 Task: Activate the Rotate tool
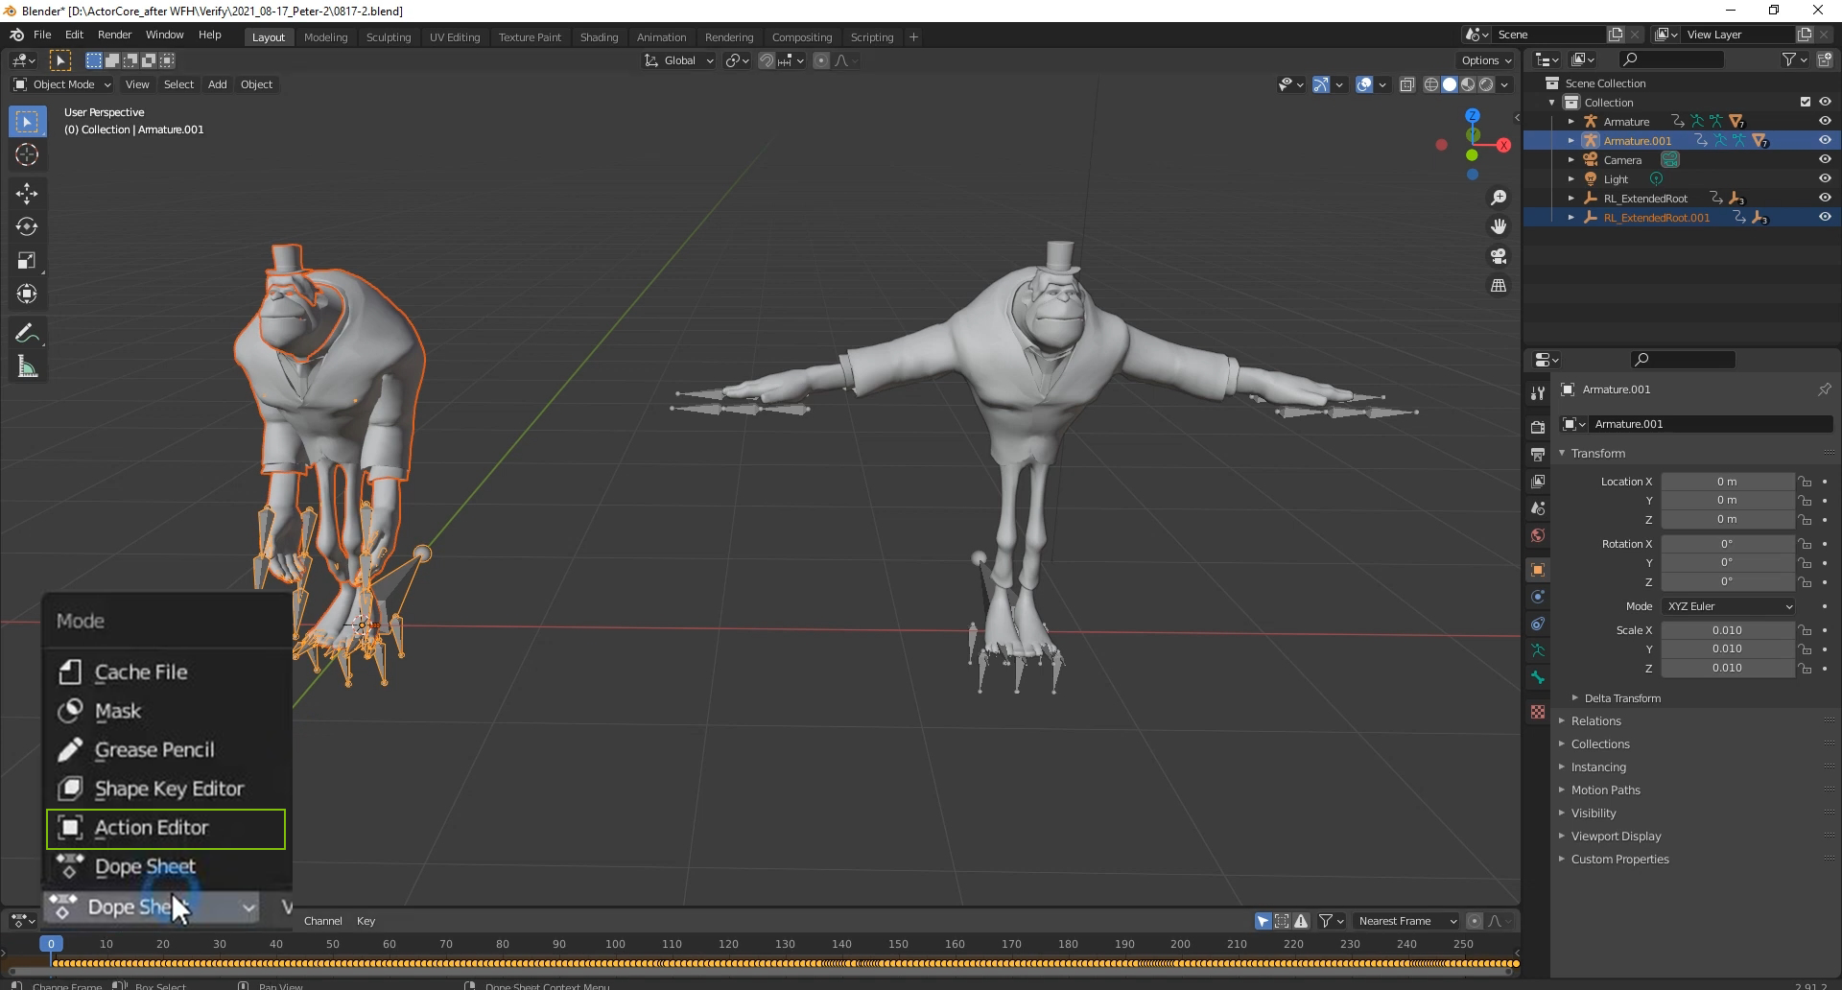pos(27,227)
